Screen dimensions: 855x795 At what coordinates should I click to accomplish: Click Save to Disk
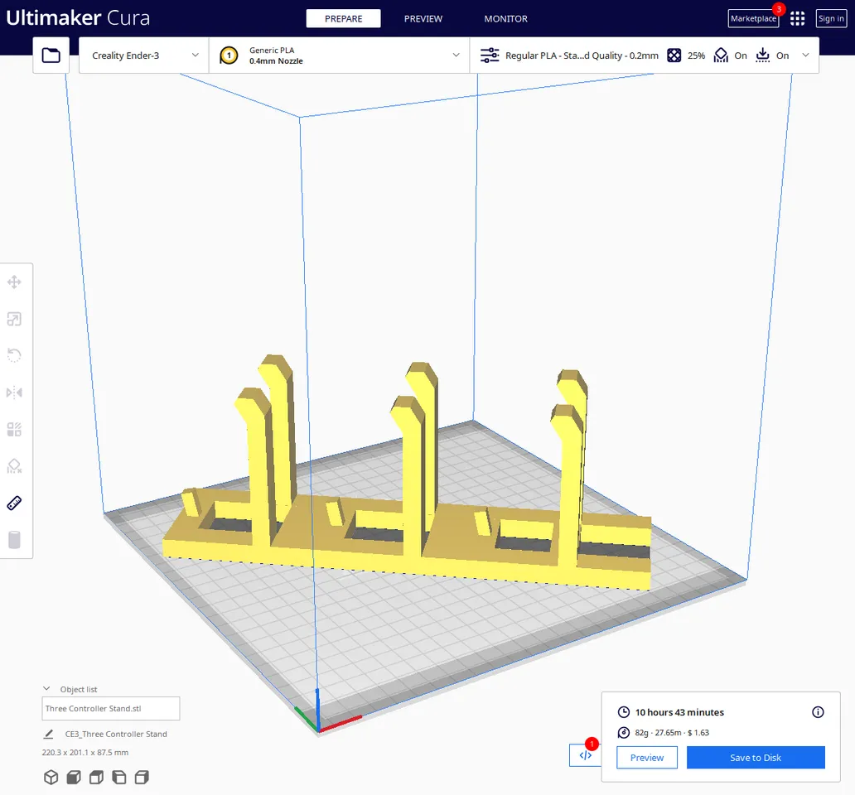(756, 758)
